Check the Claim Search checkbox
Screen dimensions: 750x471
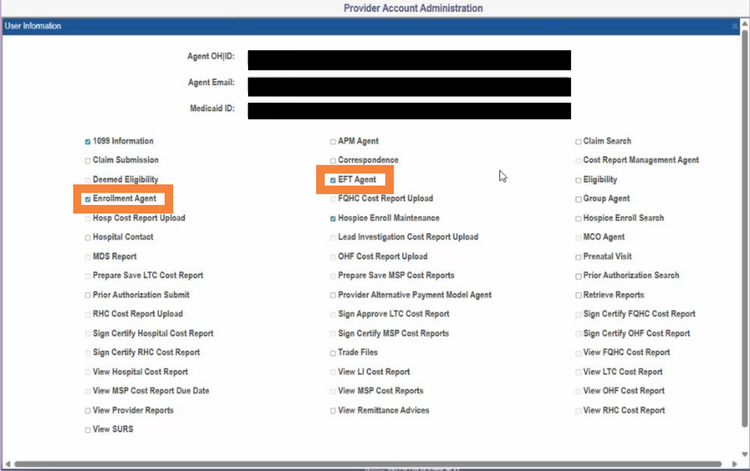[x=578, y=142]
